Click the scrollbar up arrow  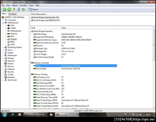point(154,28)
